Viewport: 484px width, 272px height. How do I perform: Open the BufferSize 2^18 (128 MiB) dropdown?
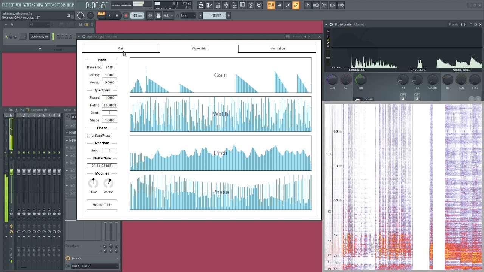tap(102, 165)
